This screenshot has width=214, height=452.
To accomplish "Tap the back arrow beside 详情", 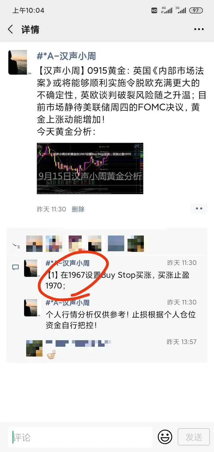I will click(x=10, y=29).
